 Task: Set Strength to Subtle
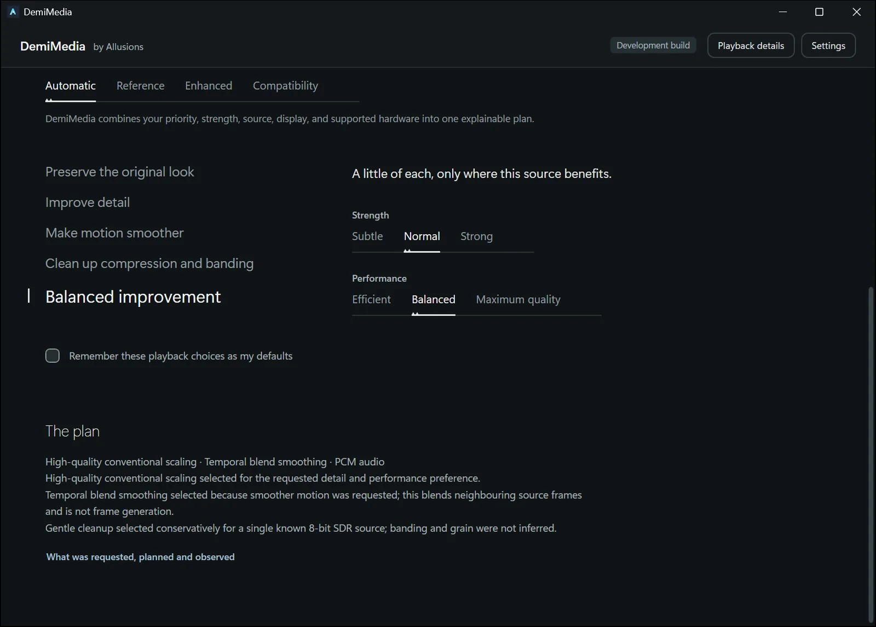click(x=367, y=236)
